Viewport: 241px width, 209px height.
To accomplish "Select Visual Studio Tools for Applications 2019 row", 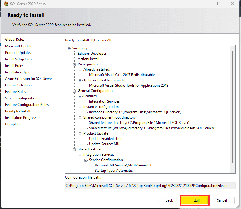I will (x=128, y=85).
